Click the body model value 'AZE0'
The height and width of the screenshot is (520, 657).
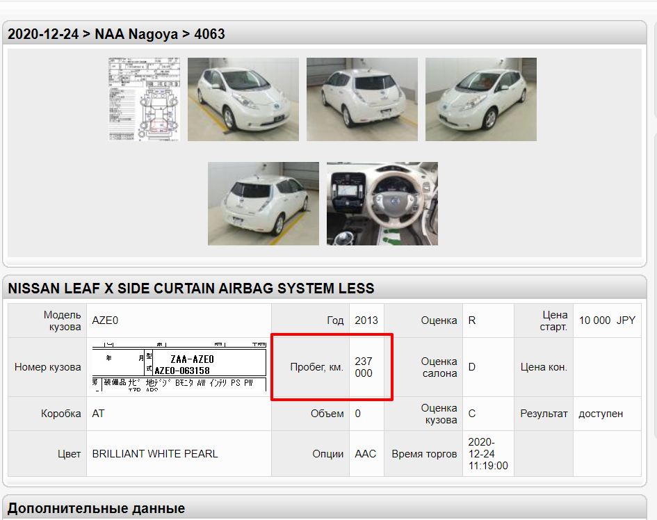(x=105, y=320)
